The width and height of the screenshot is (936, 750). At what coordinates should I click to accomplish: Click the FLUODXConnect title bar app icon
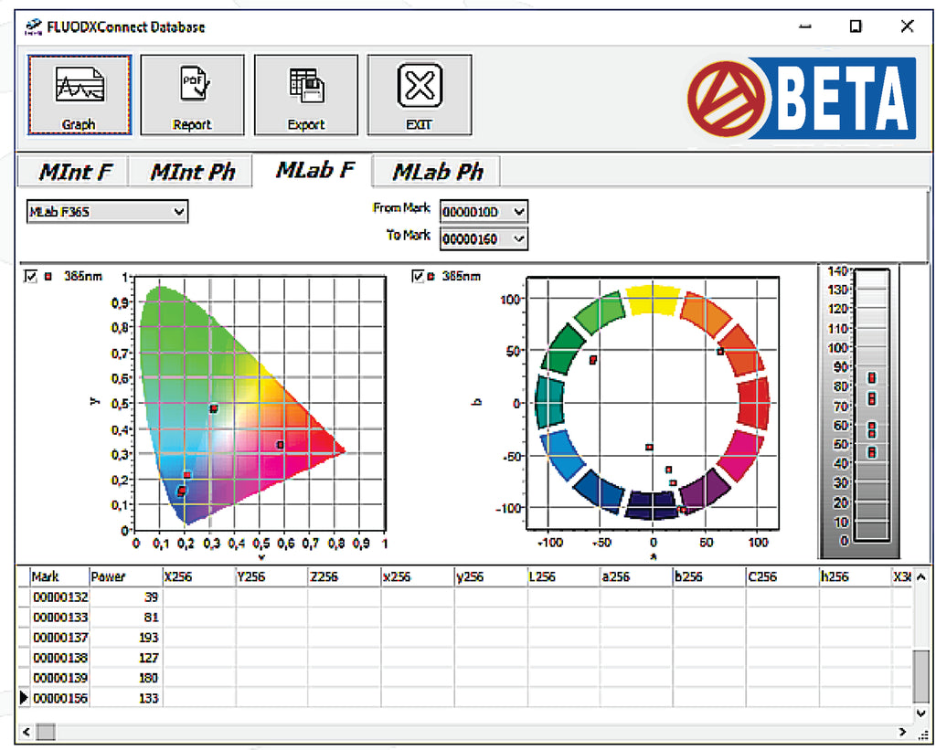pyautogui.click(x=33, y=26)
